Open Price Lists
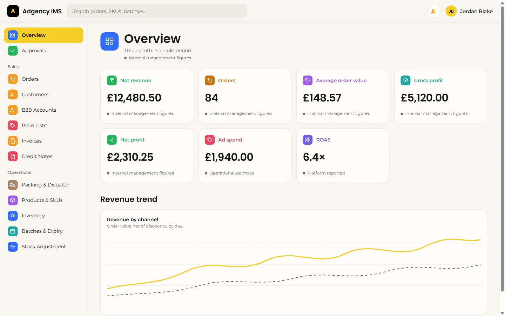Image resolution: width=505 pixels, height=316 pixels. pos(44,126)
